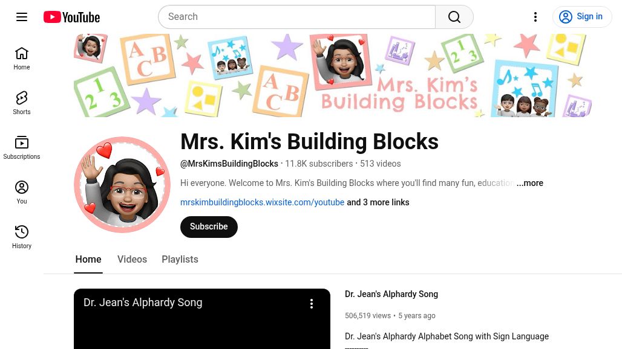Open the three-dot settings menu
The height and width of the screenshot is (349, 622).
pos(535,17)
